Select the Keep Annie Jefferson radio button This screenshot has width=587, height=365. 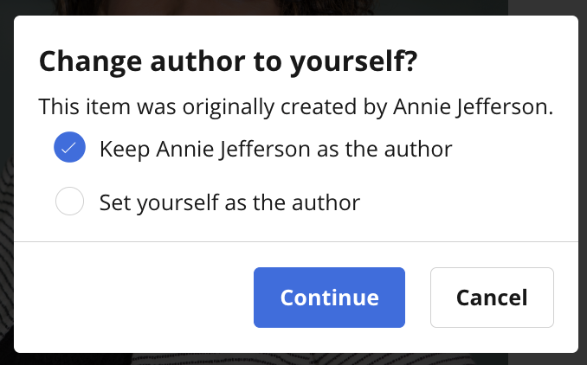point(69,147)
